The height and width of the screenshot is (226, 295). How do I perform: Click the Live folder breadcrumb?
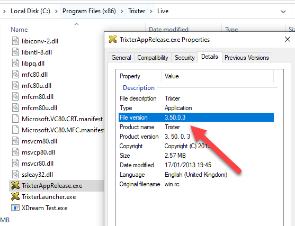163,11
